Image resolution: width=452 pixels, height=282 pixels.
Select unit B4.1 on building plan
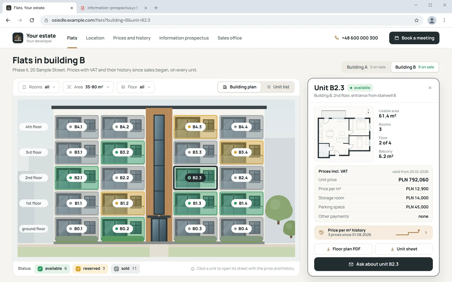click(77, 127)
